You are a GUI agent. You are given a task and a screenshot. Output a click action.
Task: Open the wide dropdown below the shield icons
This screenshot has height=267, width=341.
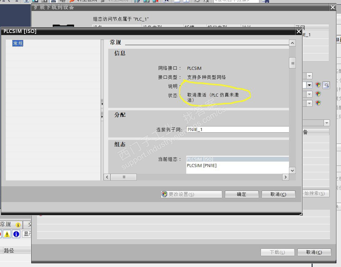coord(326,123)
